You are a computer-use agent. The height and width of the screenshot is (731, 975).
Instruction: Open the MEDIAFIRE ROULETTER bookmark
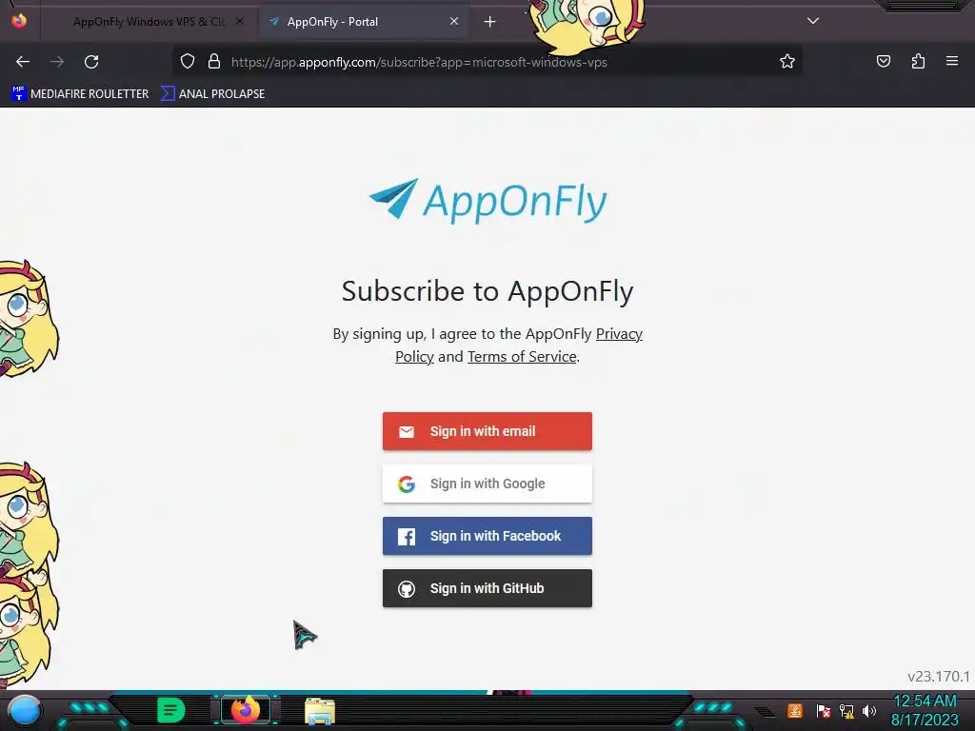point(80,94)
